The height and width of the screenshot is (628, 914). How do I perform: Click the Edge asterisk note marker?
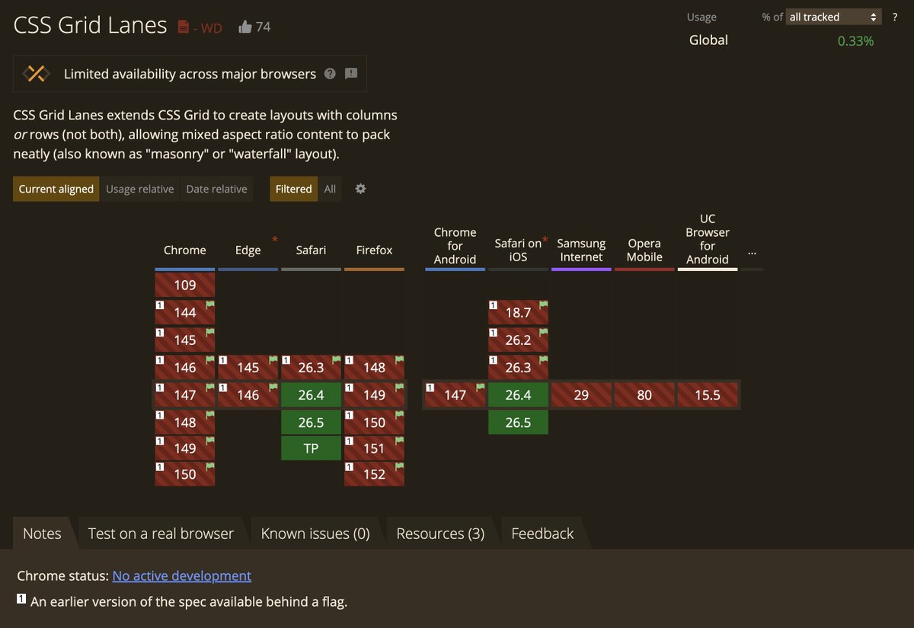[x=274, y=240]
